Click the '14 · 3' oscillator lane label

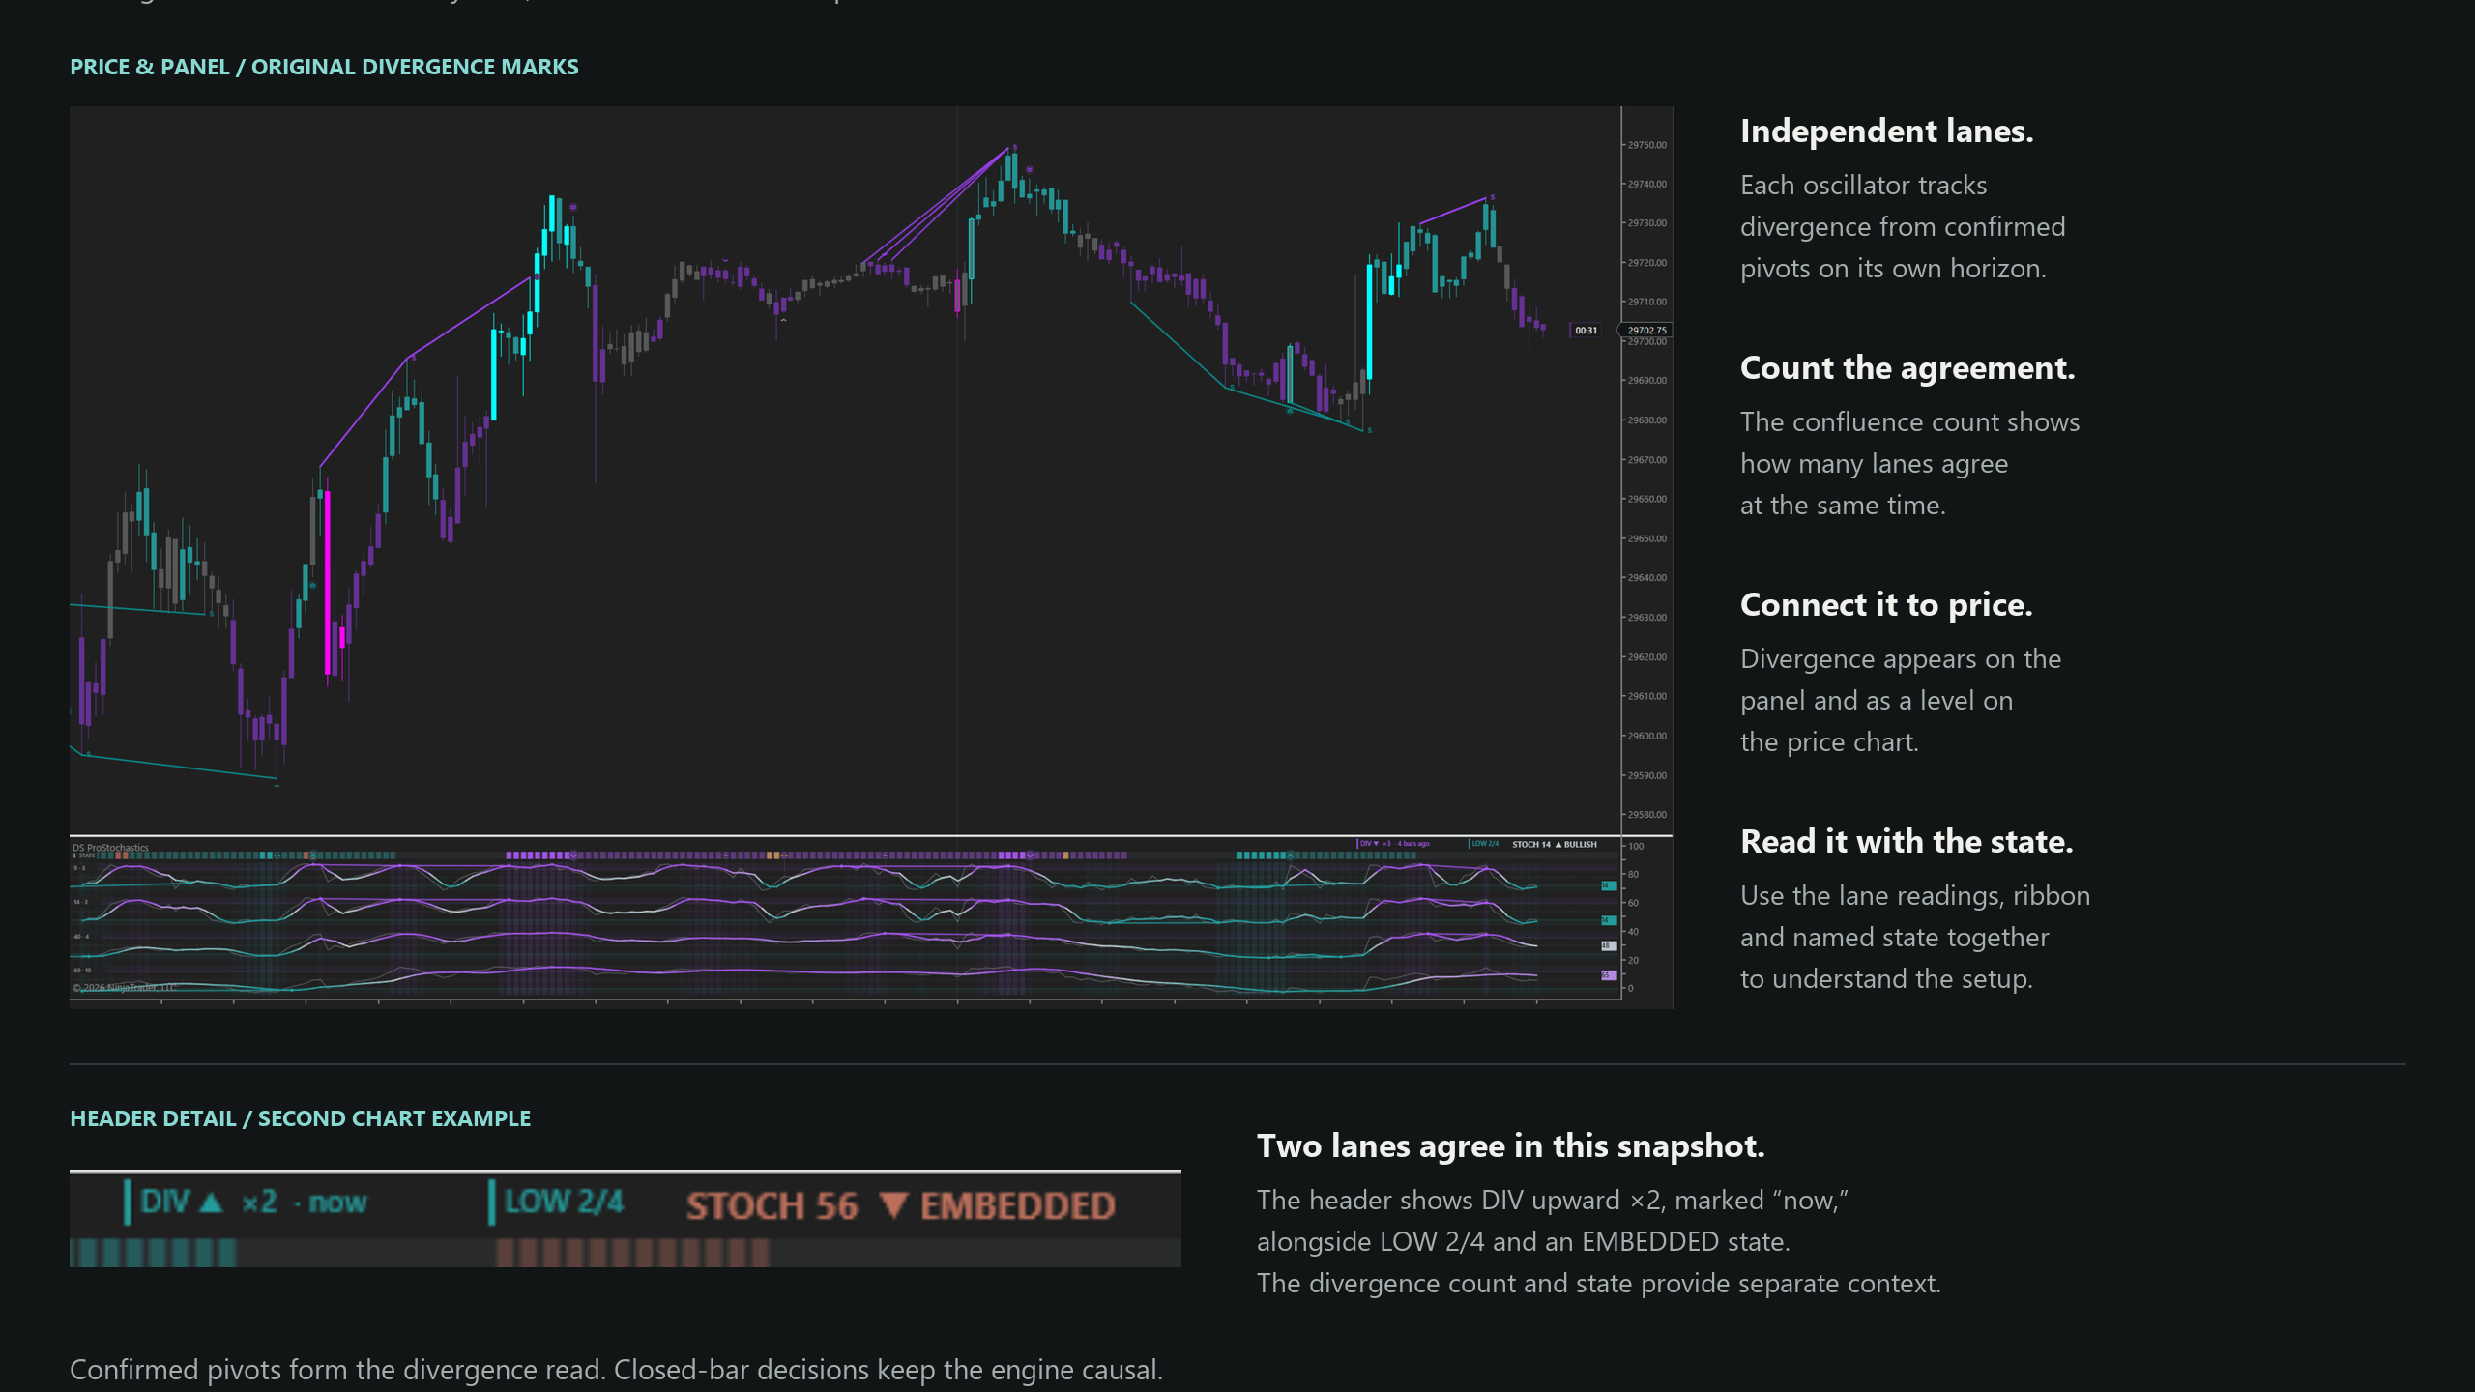tap(80, 902)
